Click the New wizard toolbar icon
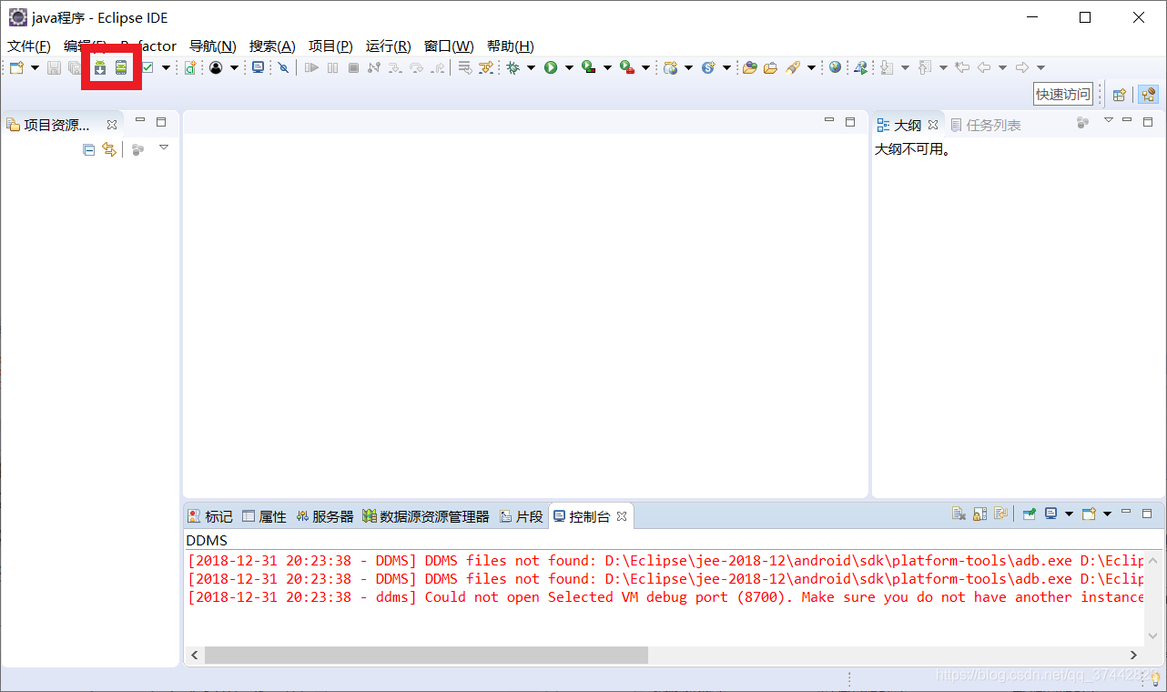 (x=16, y=67)
